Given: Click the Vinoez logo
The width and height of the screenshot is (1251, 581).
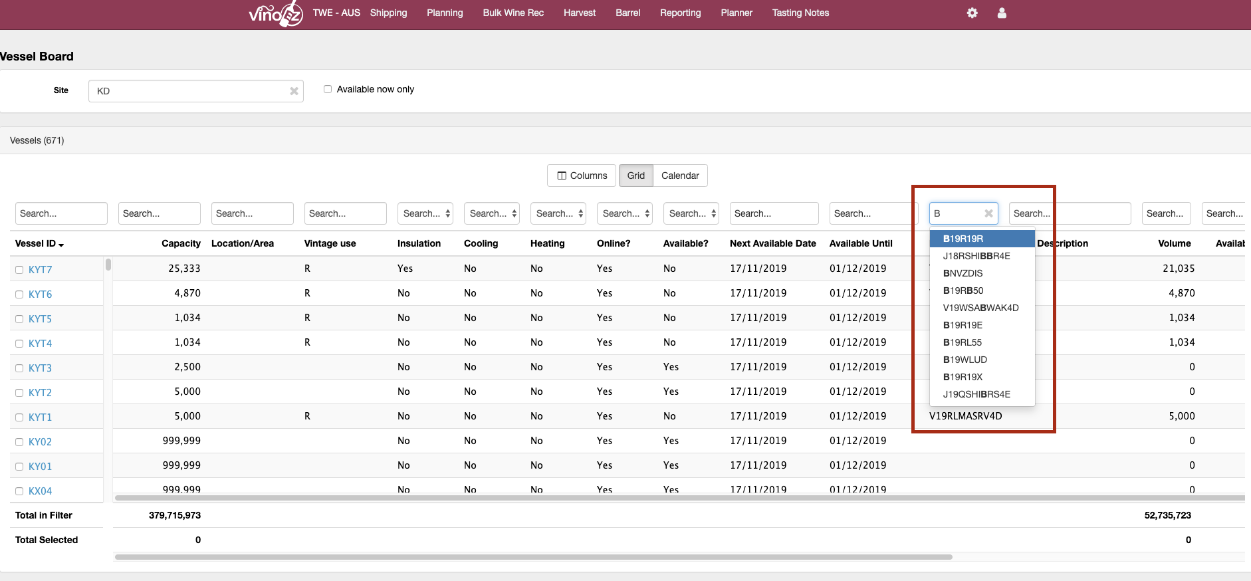Looking at the screenshot, I should coord(276,13).
